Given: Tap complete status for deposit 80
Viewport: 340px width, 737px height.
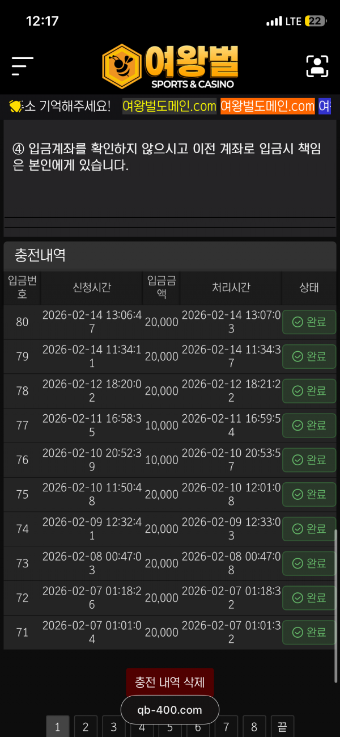Looking at the screenshot, I should (x=309, y=322).
